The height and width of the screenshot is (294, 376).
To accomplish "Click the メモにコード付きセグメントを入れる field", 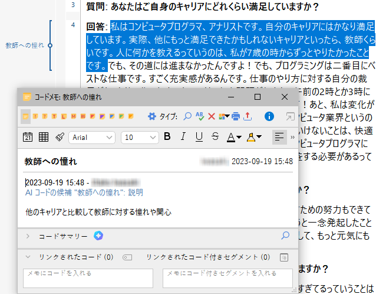I will (227, 278).
